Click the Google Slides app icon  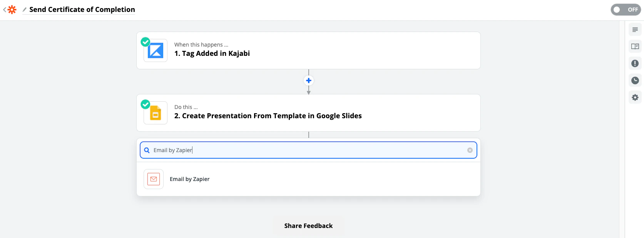156,113
